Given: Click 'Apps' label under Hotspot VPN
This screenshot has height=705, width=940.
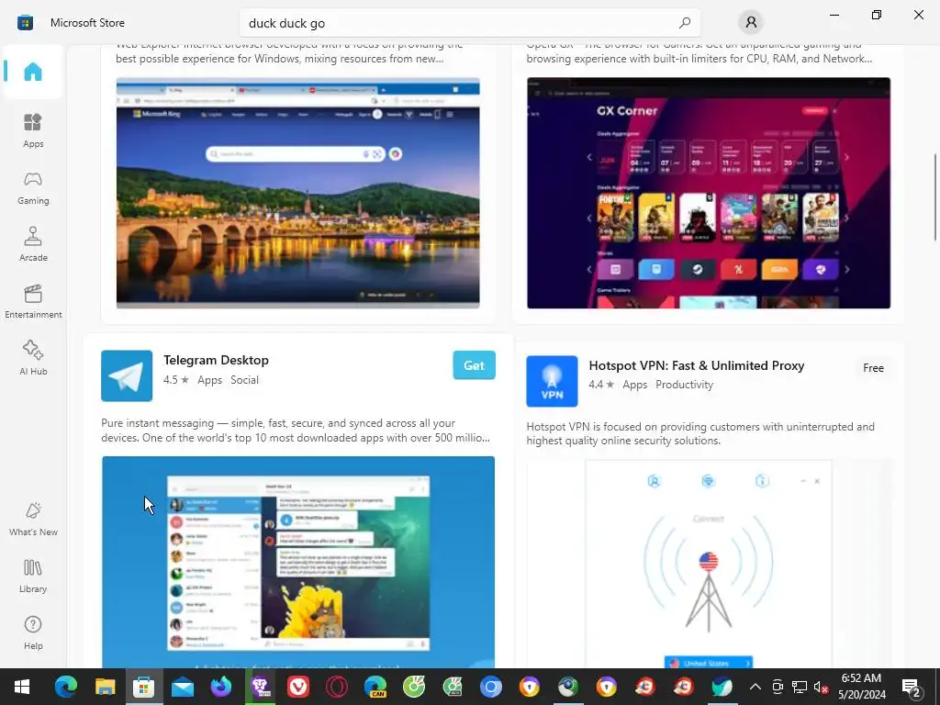Looking at the screenshot, I should [x=635, y=385].
